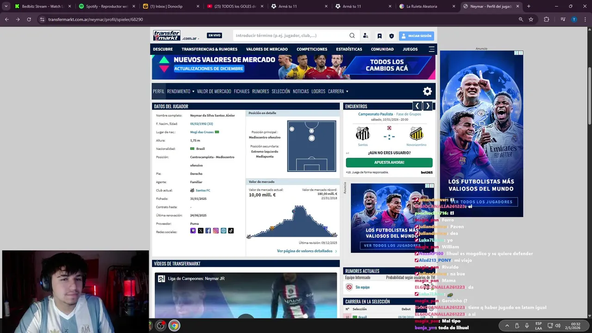
Task: Open Neymar's website globe link
Action: [x=223, y=231]
